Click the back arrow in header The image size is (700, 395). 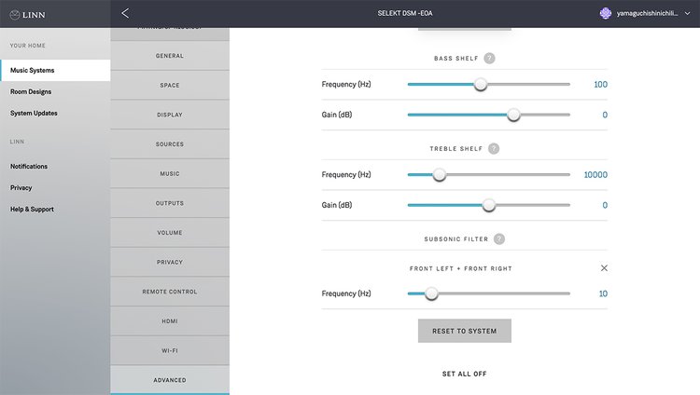126,13
